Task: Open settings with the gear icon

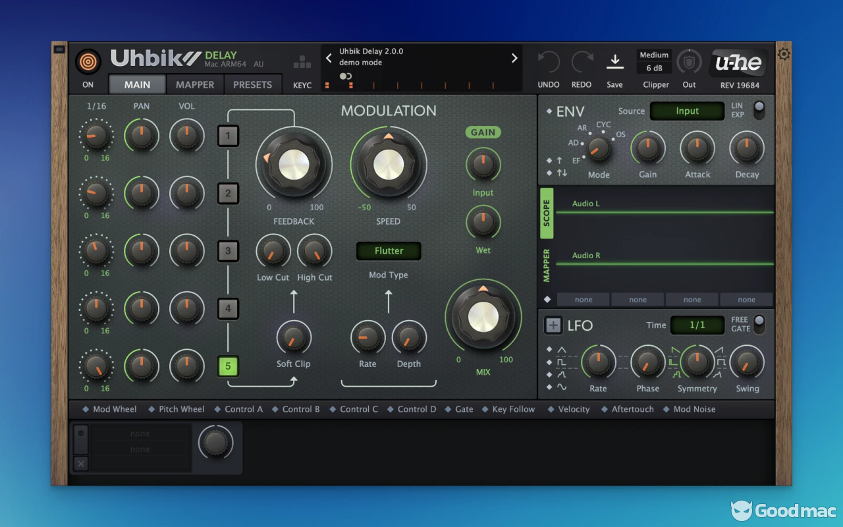Action: click(x=784, y=54)
